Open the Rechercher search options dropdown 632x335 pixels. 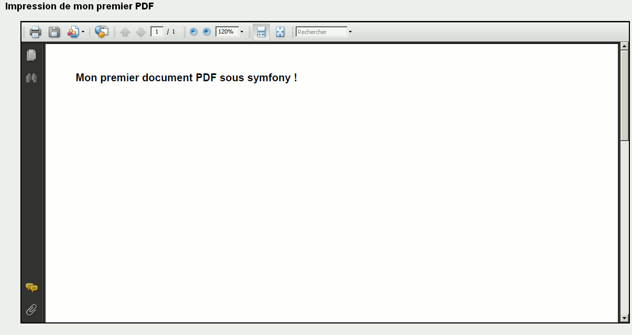(x=350, y=32)
